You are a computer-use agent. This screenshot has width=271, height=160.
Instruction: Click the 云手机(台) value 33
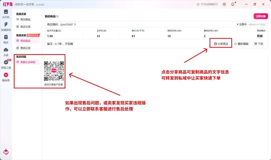(x=98, y=36)
